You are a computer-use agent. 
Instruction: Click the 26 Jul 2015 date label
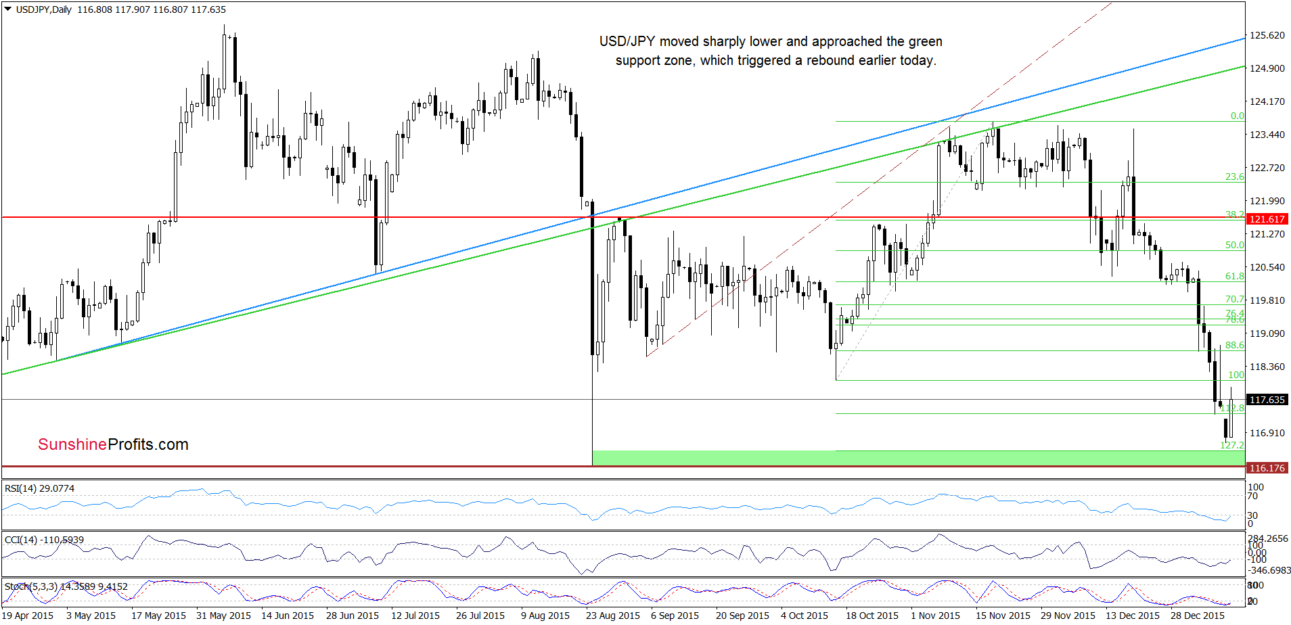click(x=480, y=616)
